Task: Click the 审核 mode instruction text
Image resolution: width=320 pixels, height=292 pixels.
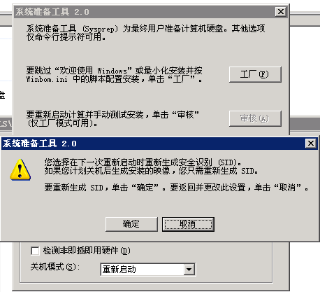Action: [112, 118]
